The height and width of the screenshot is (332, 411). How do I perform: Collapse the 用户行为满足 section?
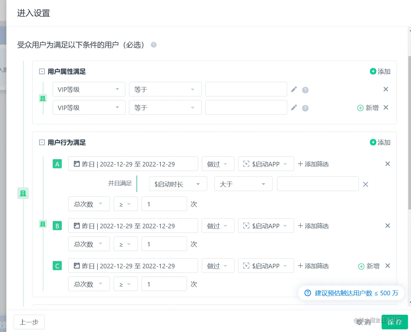point(42,143)
